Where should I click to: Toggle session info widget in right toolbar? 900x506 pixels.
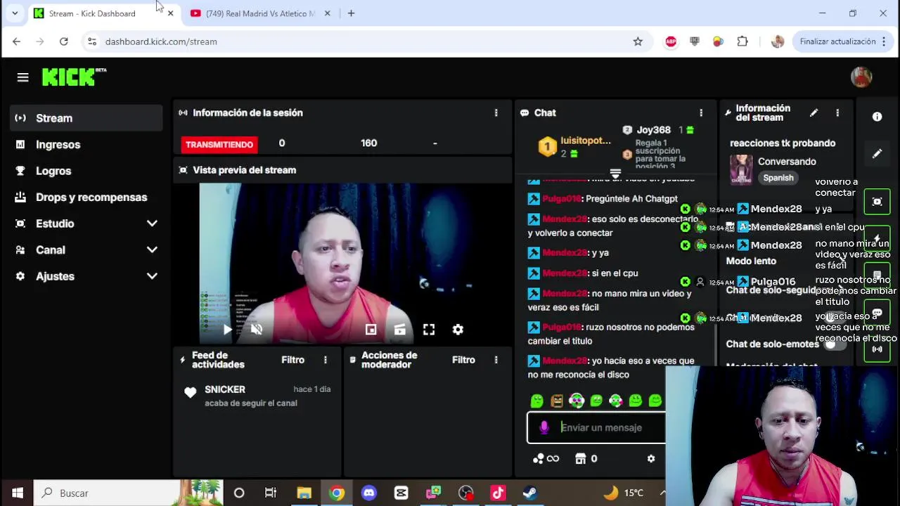click(877, 349)
